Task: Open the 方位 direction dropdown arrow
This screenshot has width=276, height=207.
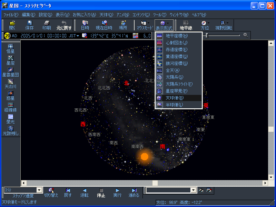Action: coord(209,23)
